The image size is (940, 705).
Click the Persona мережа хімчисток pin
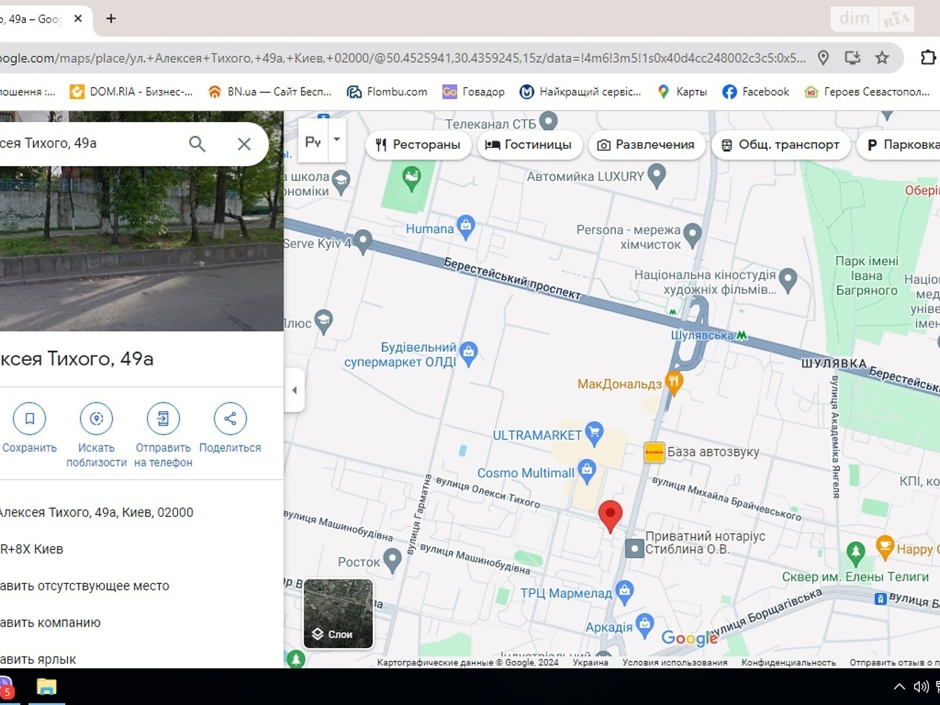click(x=693, y=235)
